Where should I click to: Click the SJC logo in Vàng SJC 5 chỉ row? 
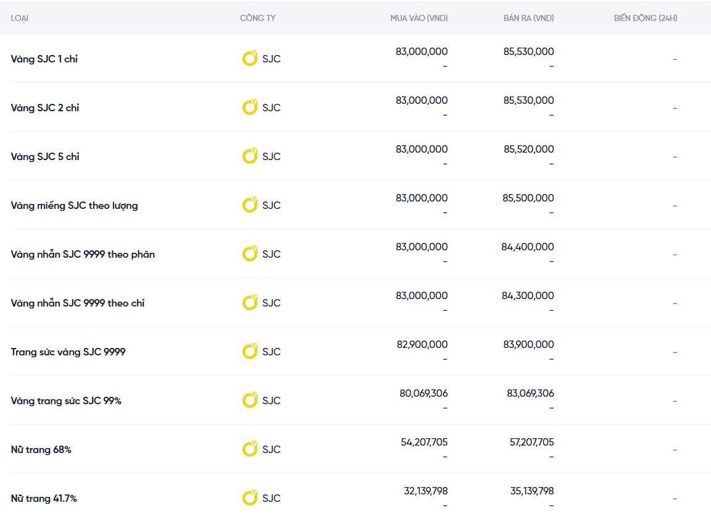tap(249, 156)
